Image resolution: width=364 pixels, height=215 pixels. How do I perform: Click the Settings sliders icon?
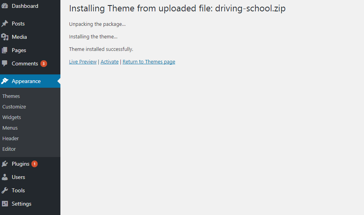pos(5,204)
